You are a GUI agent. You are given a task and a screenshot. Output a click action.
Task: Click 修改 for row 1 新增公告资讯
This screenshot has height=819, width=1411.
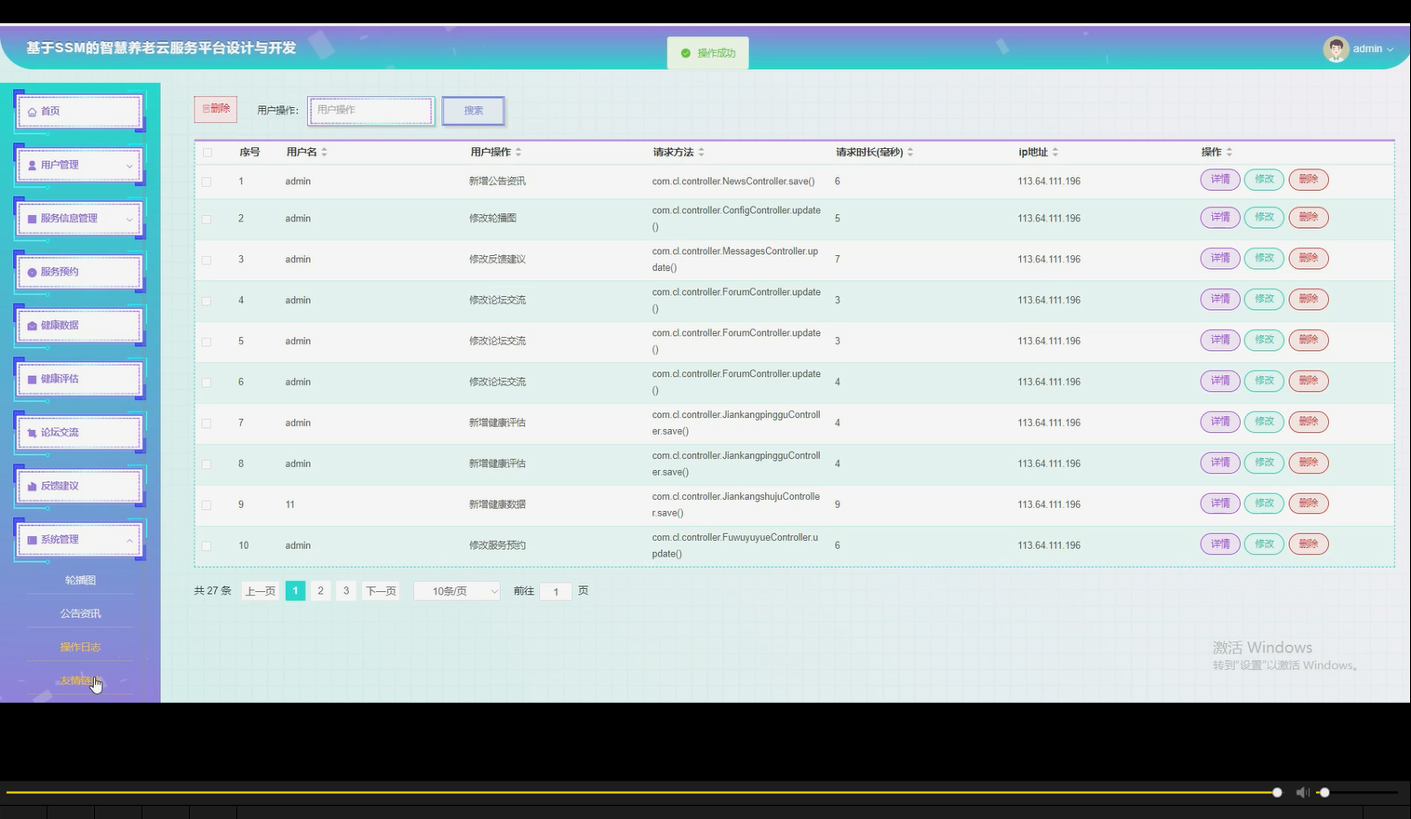(x=1264, y=180)
